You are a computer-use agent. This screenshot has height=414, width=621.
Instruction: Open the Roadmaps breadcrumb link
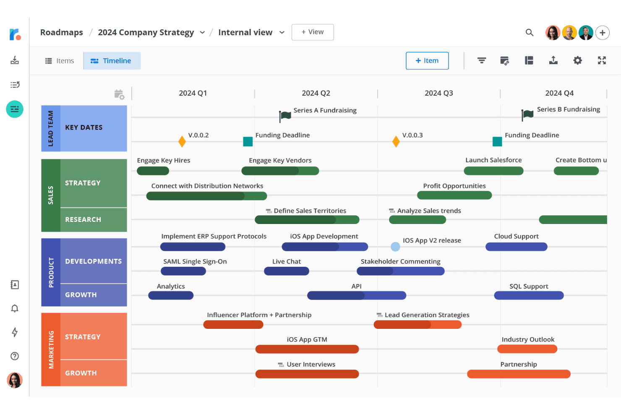pos(62,33)
